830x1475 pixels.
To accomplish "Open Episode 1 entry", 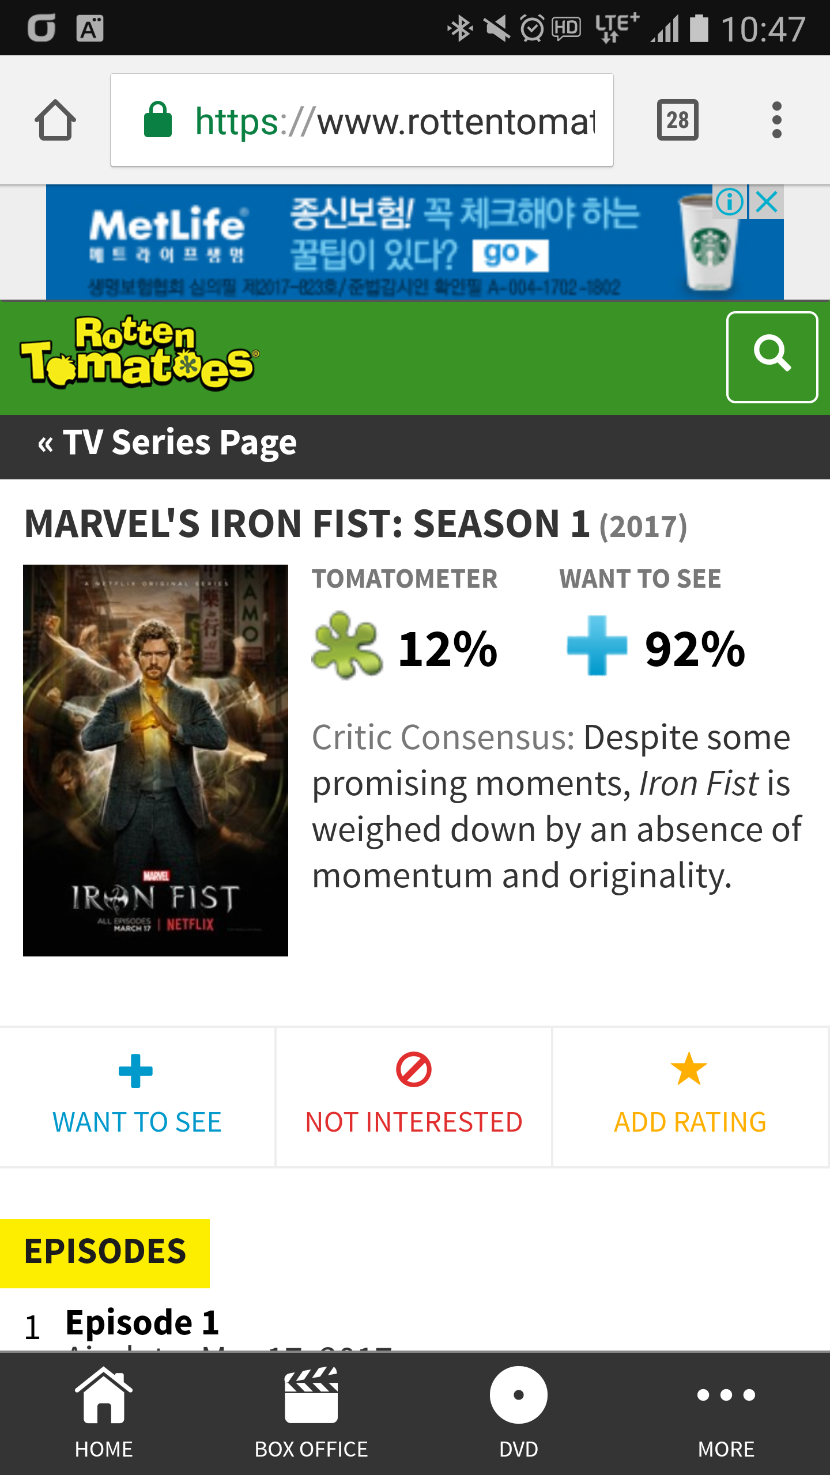I will coord(142,1322).
